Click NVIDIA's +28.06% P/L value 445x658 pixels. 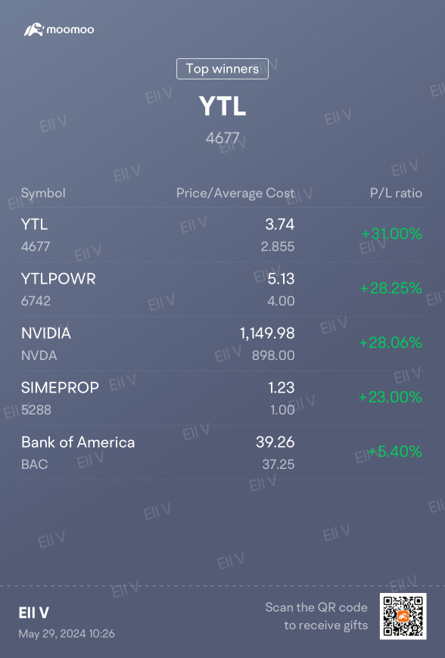pyautogui.click(x=391, y=343)
